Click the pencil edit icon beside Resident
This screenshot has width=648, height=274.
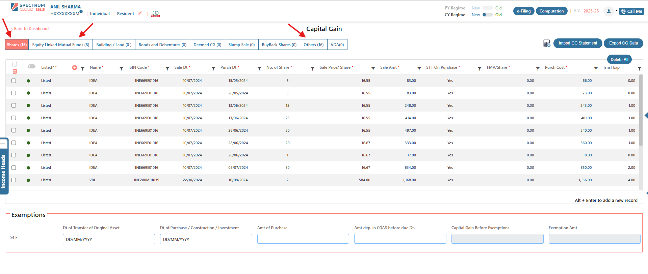(x=140, y=13)
